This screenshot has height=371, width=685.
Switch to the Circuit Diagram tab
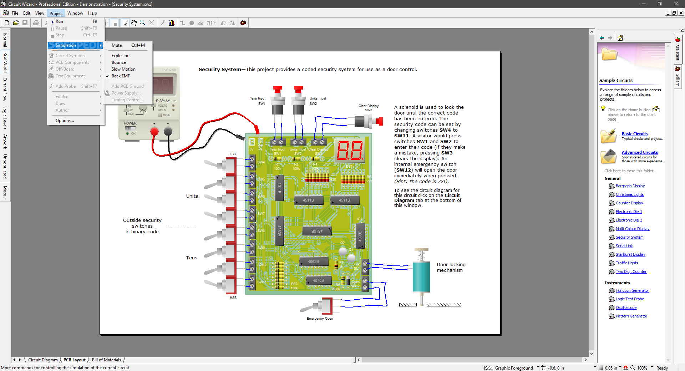tap(43, 360)
